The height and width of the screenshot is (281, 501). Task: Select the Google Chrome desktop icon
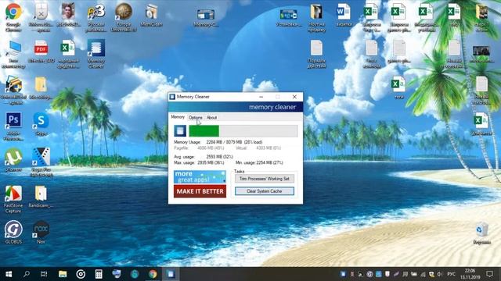point(13,17)
